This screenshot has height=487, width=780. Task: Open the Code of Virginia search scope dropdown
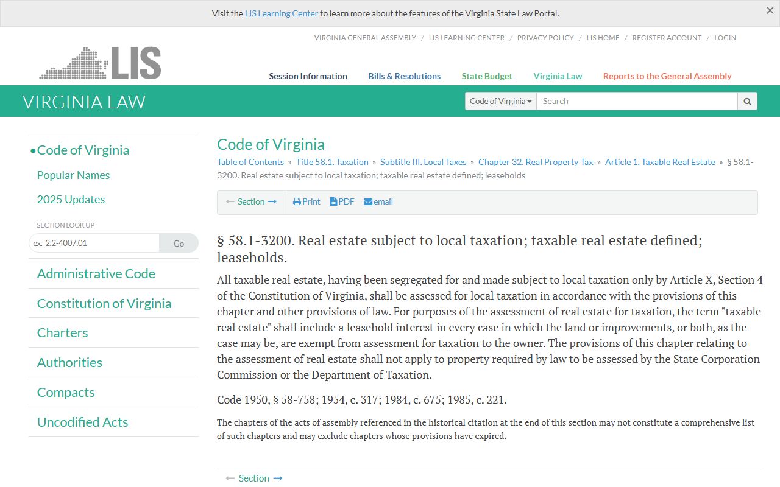tap(501, 101)
